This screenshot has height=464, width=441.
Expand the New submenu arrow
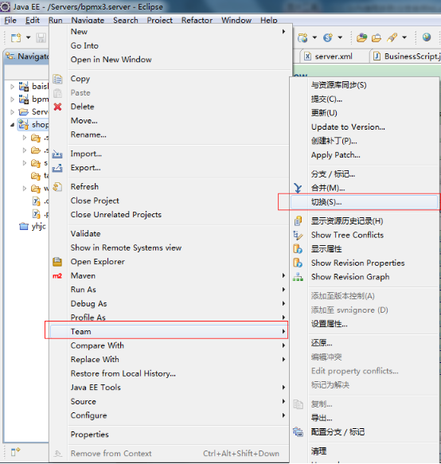[x=283, y=31]
